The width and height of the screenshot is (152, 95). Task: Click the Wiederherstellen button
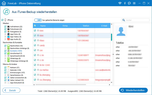point(133,90)
